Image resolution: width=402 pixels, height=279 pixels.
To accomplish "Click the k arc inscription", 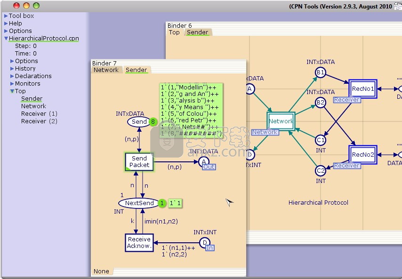I will pyautogui.click(x=132, y=221).
